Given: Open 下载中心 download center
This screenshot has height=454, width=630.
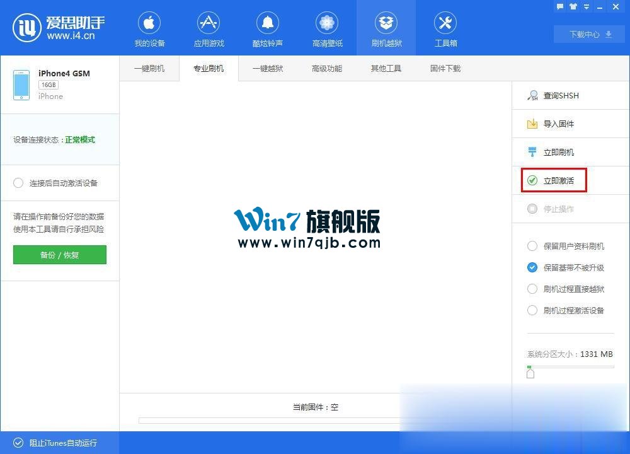Looking at the screenshot, I should [x=590, y=34].
